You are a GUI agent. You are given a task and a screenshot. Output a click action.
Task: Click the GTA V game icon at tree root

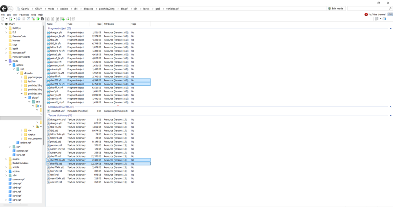6,24
